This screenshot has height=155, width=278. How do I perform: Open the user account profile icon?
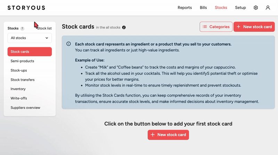(268, 8)
